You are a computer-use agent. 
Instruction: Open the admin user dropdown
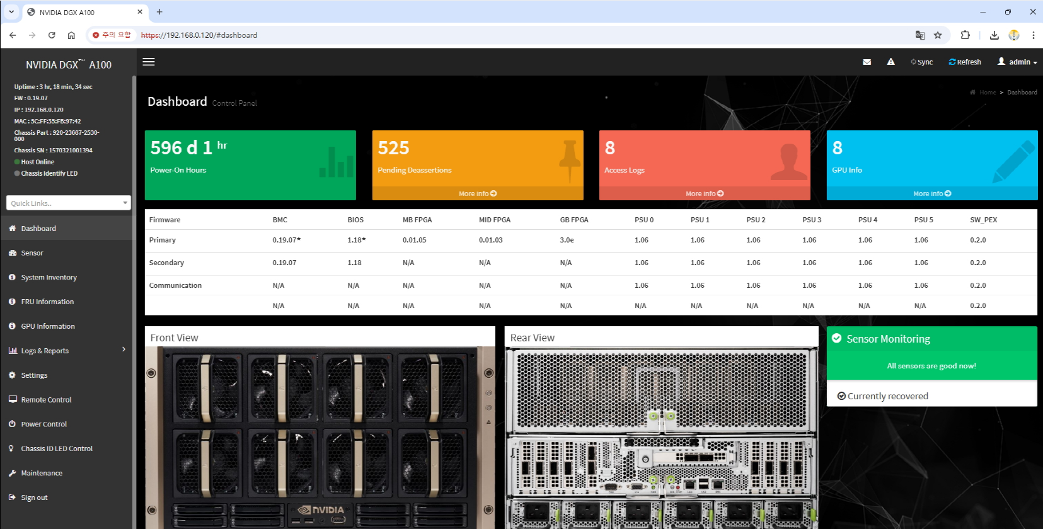pyautogui.click(x=1017, y=62)
